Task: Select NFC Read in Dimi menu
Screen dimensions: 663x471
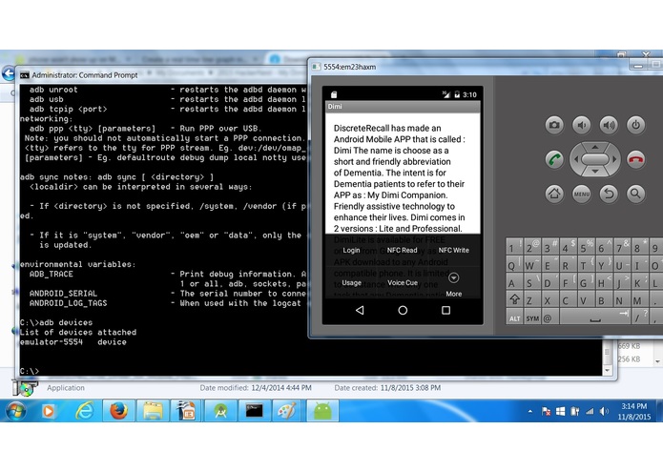Action: (x=403, y=250)
